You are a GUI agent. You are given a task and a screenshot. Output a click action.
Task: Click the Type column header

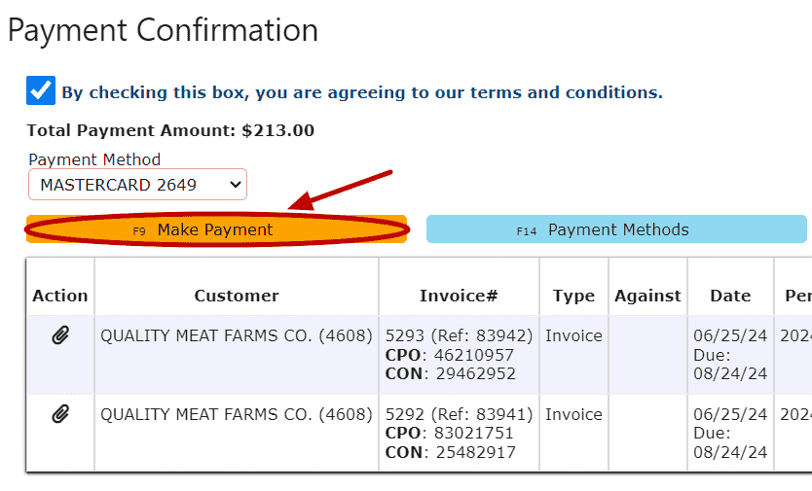coord(573,296)
